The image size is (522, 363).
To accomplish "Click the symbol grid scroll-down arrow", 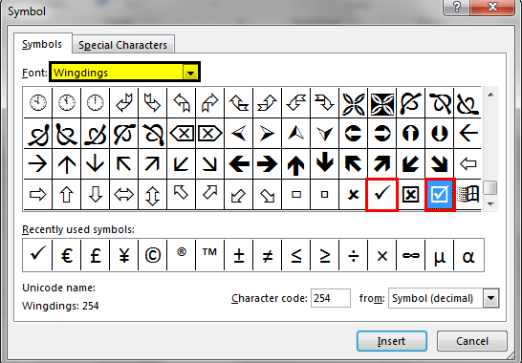I will coord(490,204).
